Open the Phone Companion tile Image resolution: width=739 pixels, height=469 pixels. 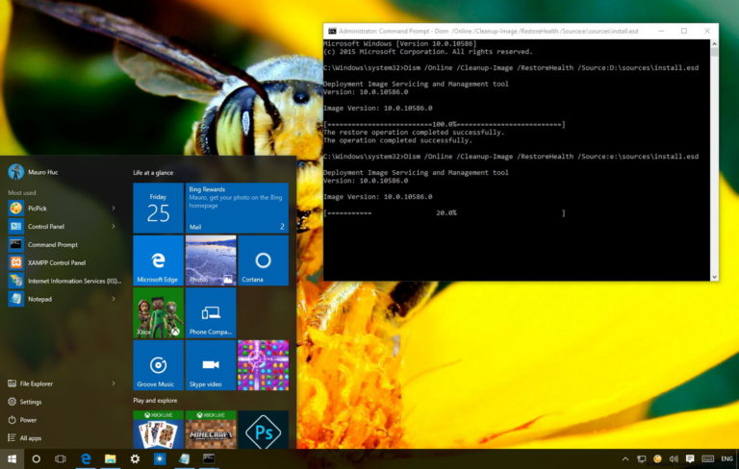pos(210,312)
